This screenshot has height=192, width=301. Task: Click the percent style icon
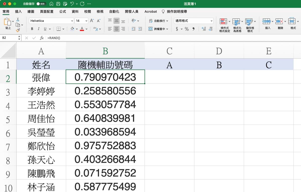click(186, 29)
